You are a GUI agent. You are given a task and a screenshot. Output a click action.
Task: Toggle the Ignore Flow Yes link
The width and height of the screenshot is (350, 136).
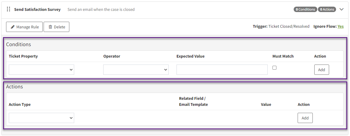coord(341,27)
